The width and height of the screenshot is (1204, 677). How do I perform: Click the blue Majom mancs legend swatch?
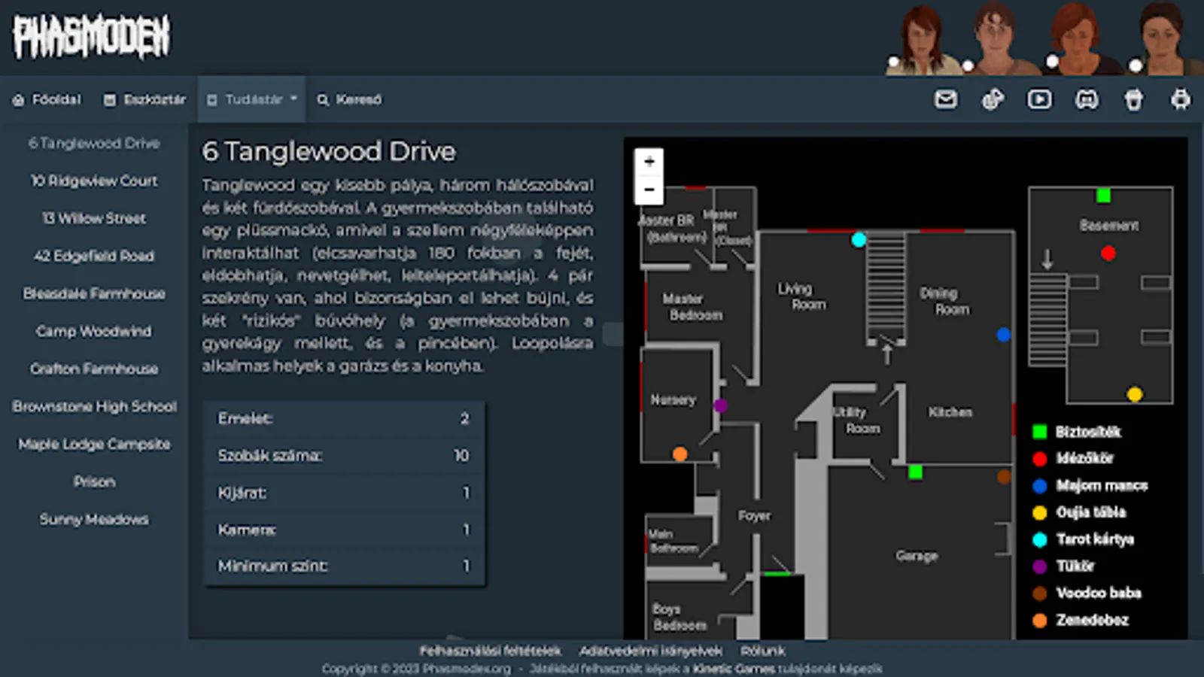pos(1040,485)
